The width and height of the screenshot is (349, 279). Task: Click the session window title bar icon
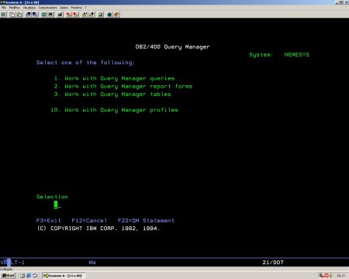click(3, 2)
